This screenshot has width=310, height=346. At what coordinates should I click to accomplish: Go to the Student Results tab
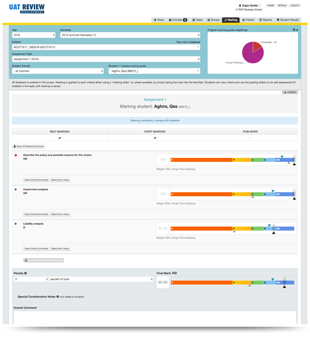tap(288, 20)
